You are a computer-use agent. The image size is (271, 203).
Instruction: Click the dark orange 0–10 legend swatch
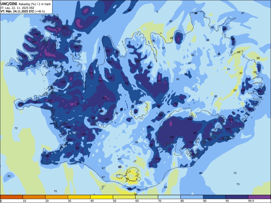(x=11, y=197)
